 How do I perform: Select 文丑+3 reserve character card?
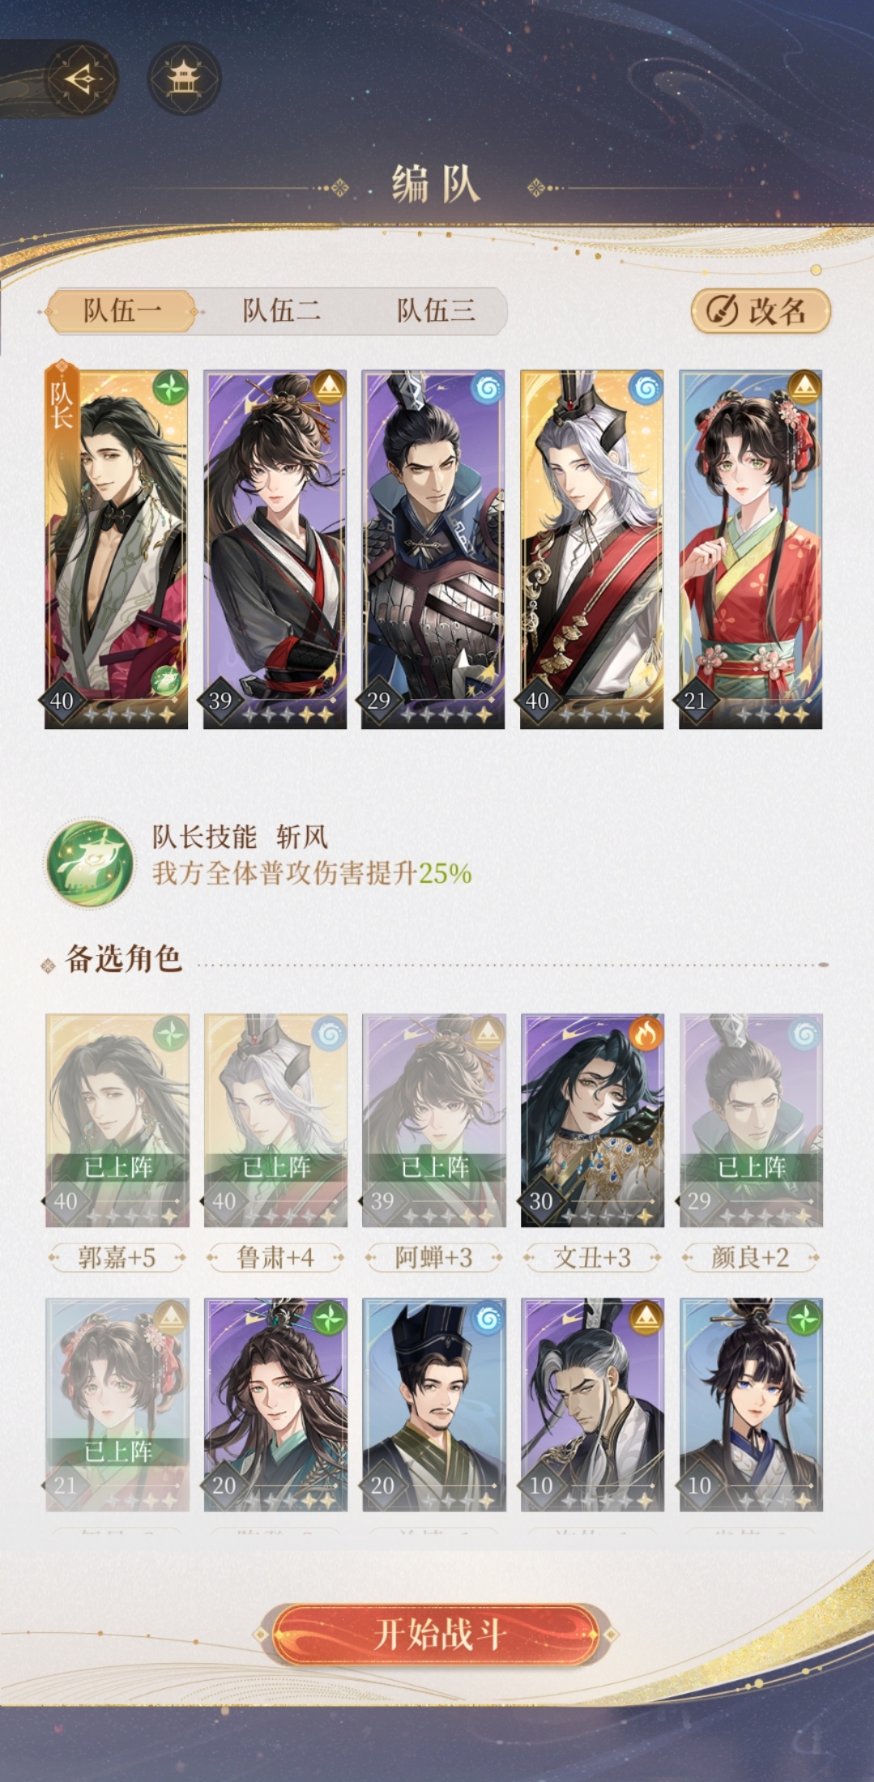[592, 1120]
